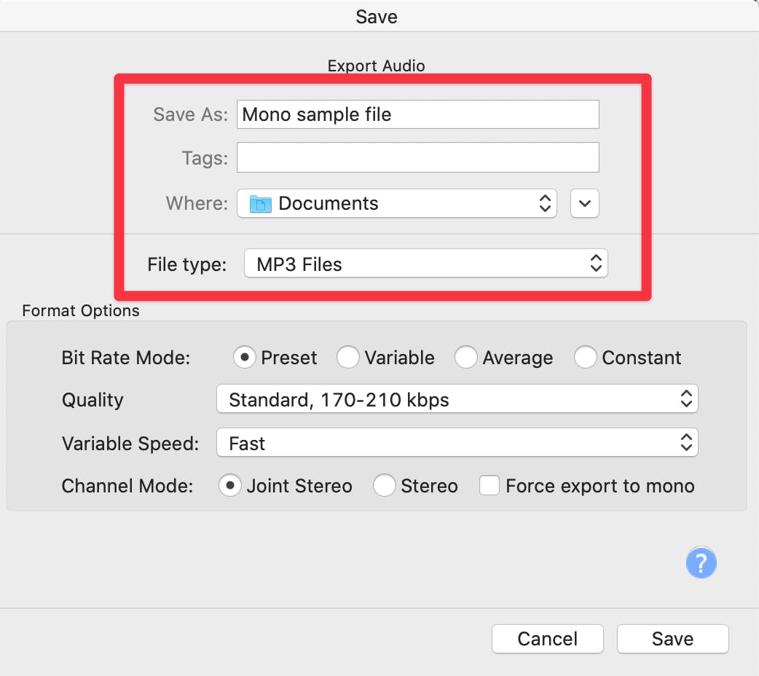
Task: Select the Preset bit rate mode
Action: click(x=244, y=357)
